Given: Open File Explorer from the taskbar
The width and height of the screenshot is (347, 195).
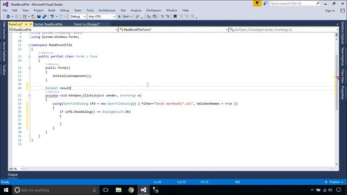Looking at the screenshot, I should coord(119,190).
